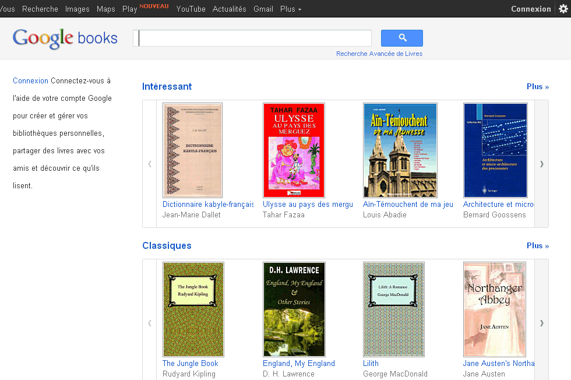Screen dimensions: 571x380
Task: Click the England, My England title link
Action: 298,363
